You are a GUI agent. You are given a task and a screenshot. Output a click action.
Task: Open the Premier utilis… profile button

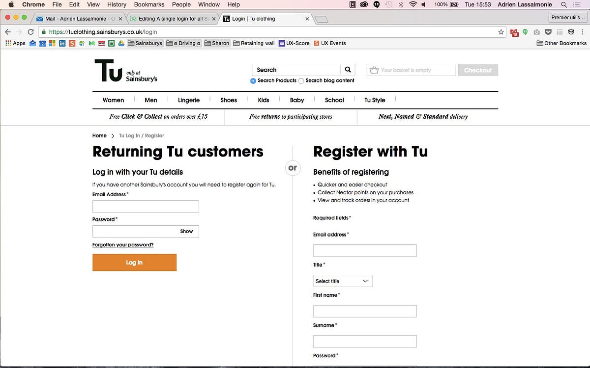point(568,17)
